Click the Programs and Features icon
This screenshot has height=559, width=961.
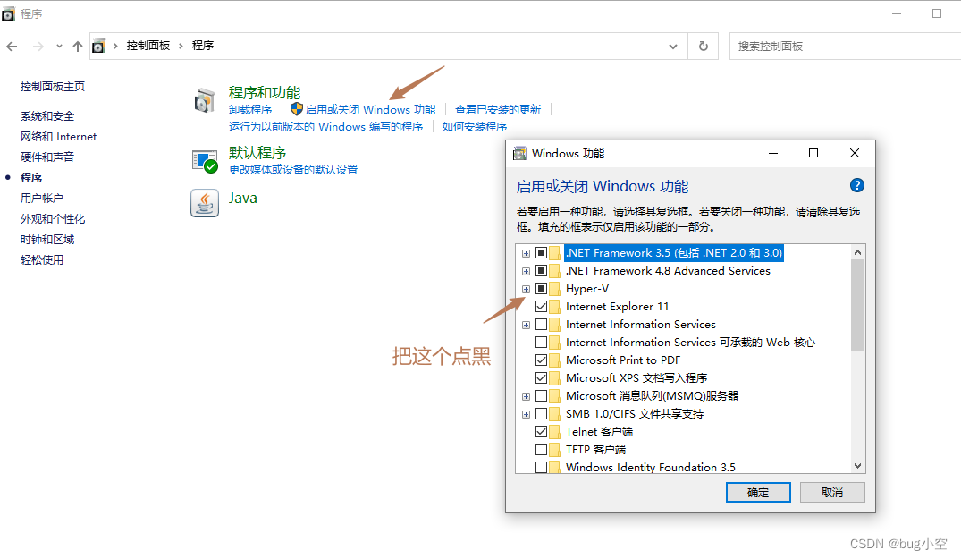[x=204, y=101]
